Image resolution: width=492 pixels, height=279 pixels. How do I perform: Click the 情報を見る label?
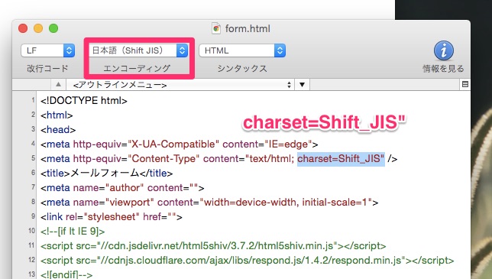443,69
